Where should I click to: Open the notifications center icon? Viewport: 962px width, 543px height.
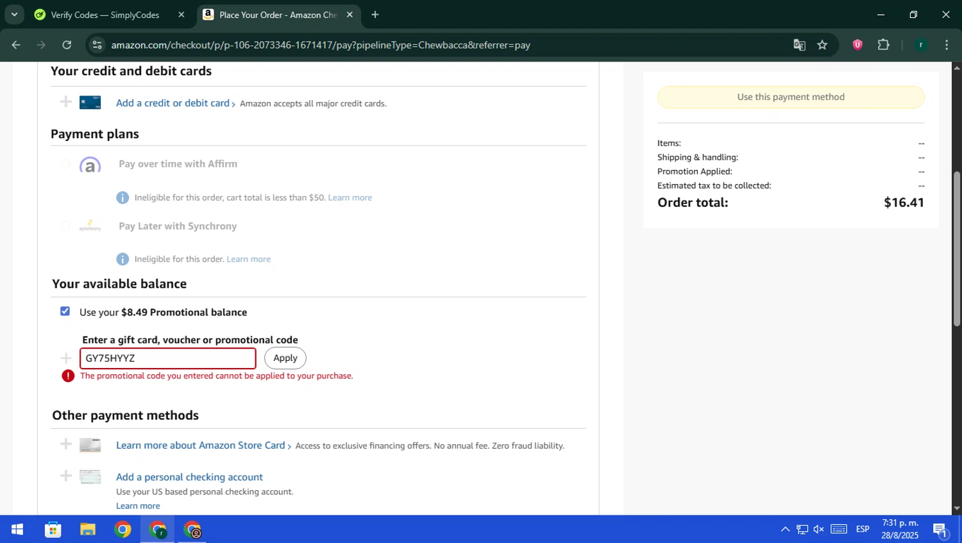940,530
